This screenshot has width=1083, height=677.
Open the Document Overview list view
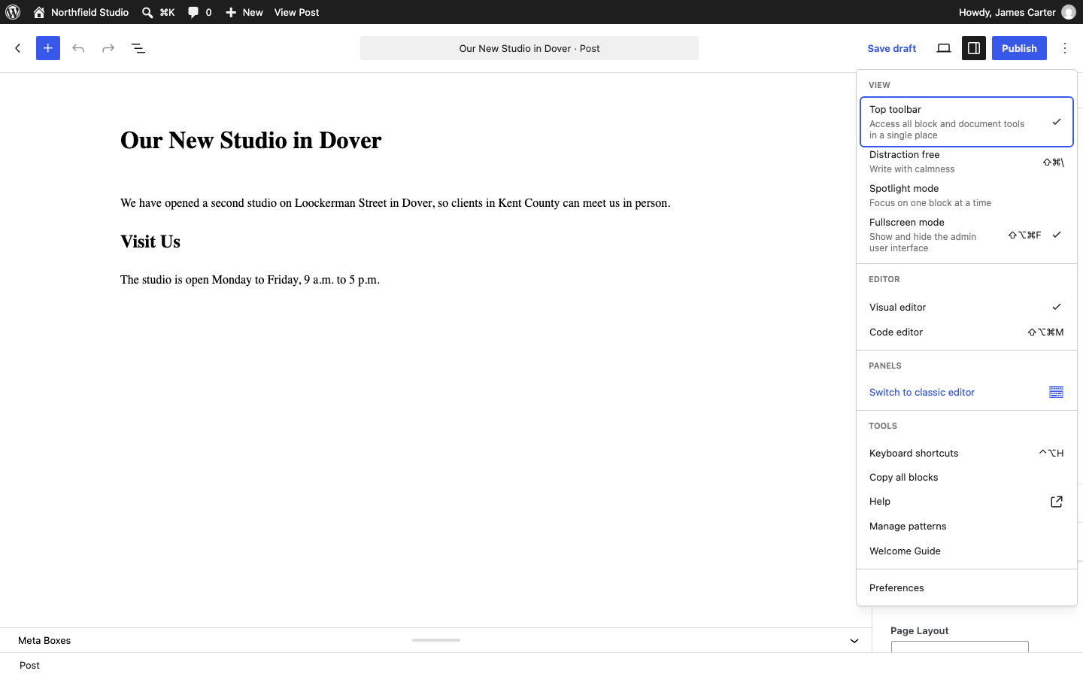[138, 48]
